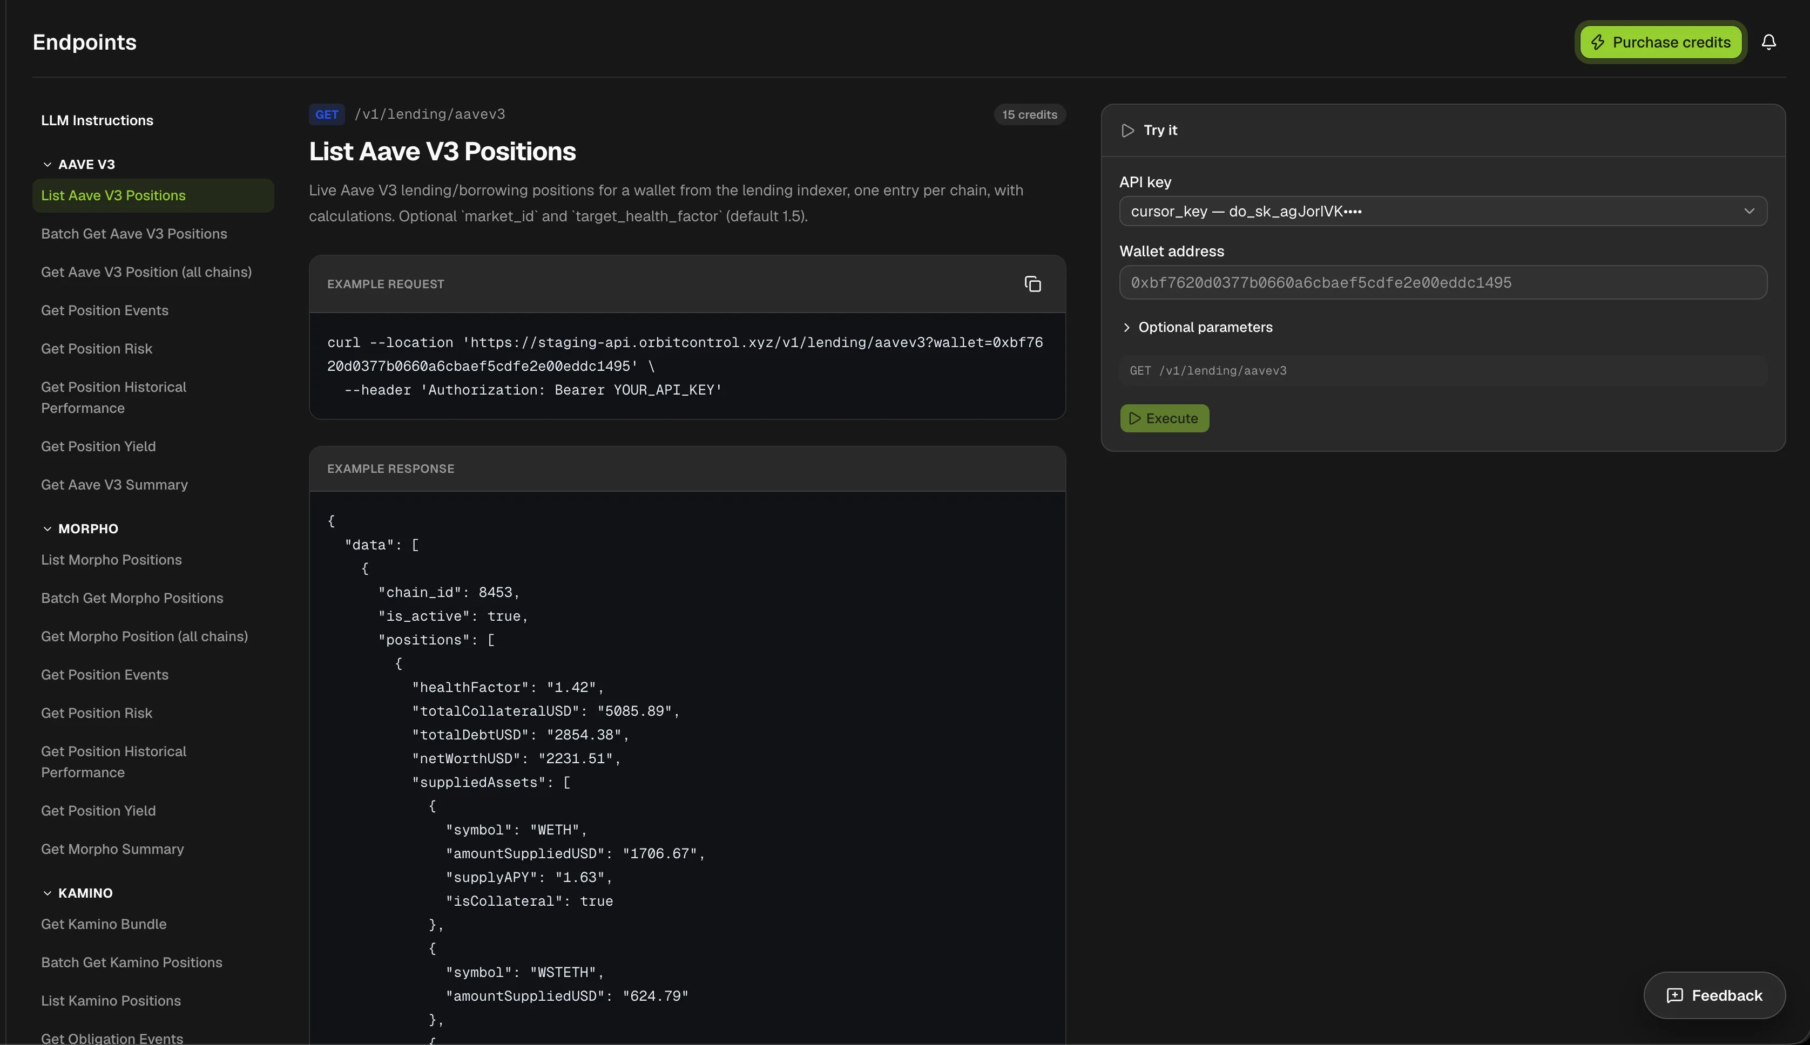Click the "symbol": "WSTETH" line
The image size is (1810, 1045).
pyautogui.click(x=525, y=973)
